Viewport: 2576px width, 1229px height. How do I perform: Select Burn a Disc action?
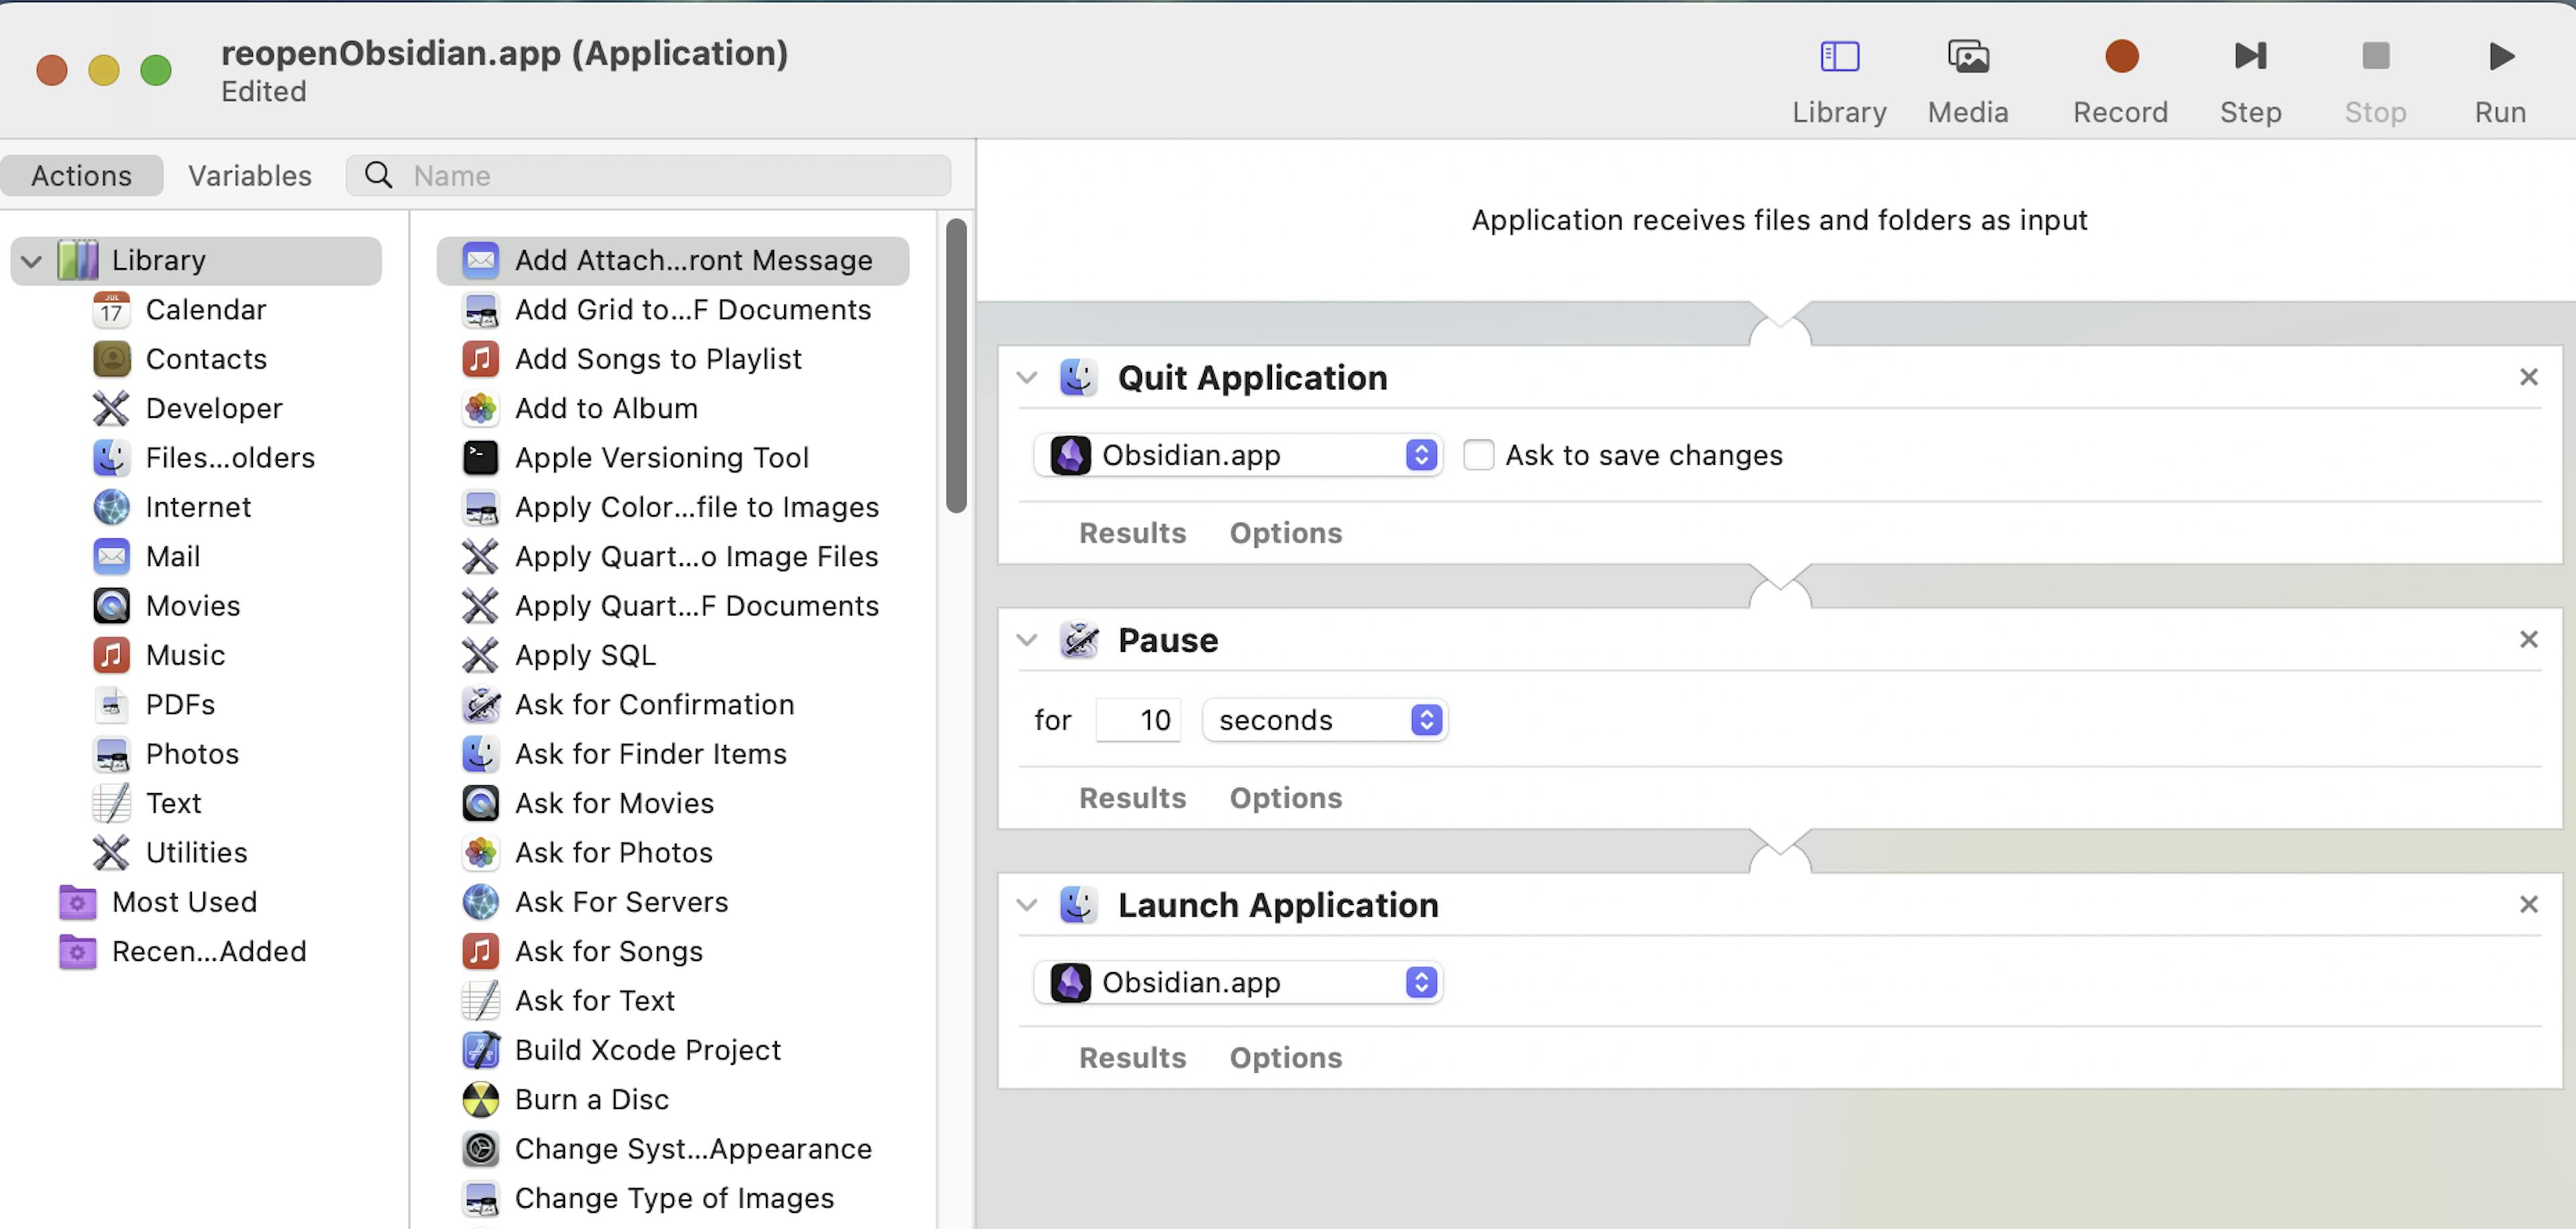[x=591, y=1099]
